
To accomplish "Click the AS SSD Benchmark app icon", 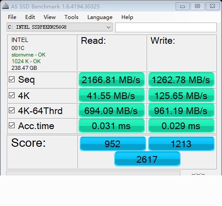I will (5, 6).
